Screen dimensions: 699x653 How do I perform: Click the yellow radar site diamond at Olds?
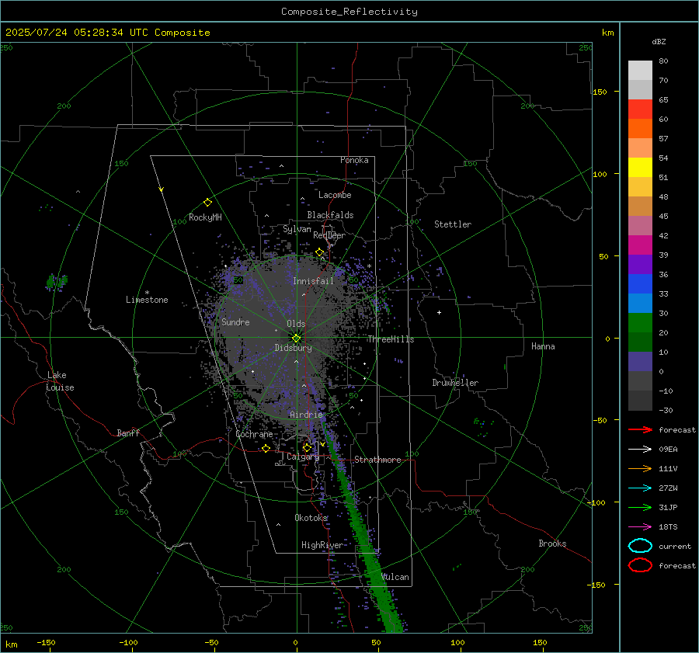click(x=297, y=339)
